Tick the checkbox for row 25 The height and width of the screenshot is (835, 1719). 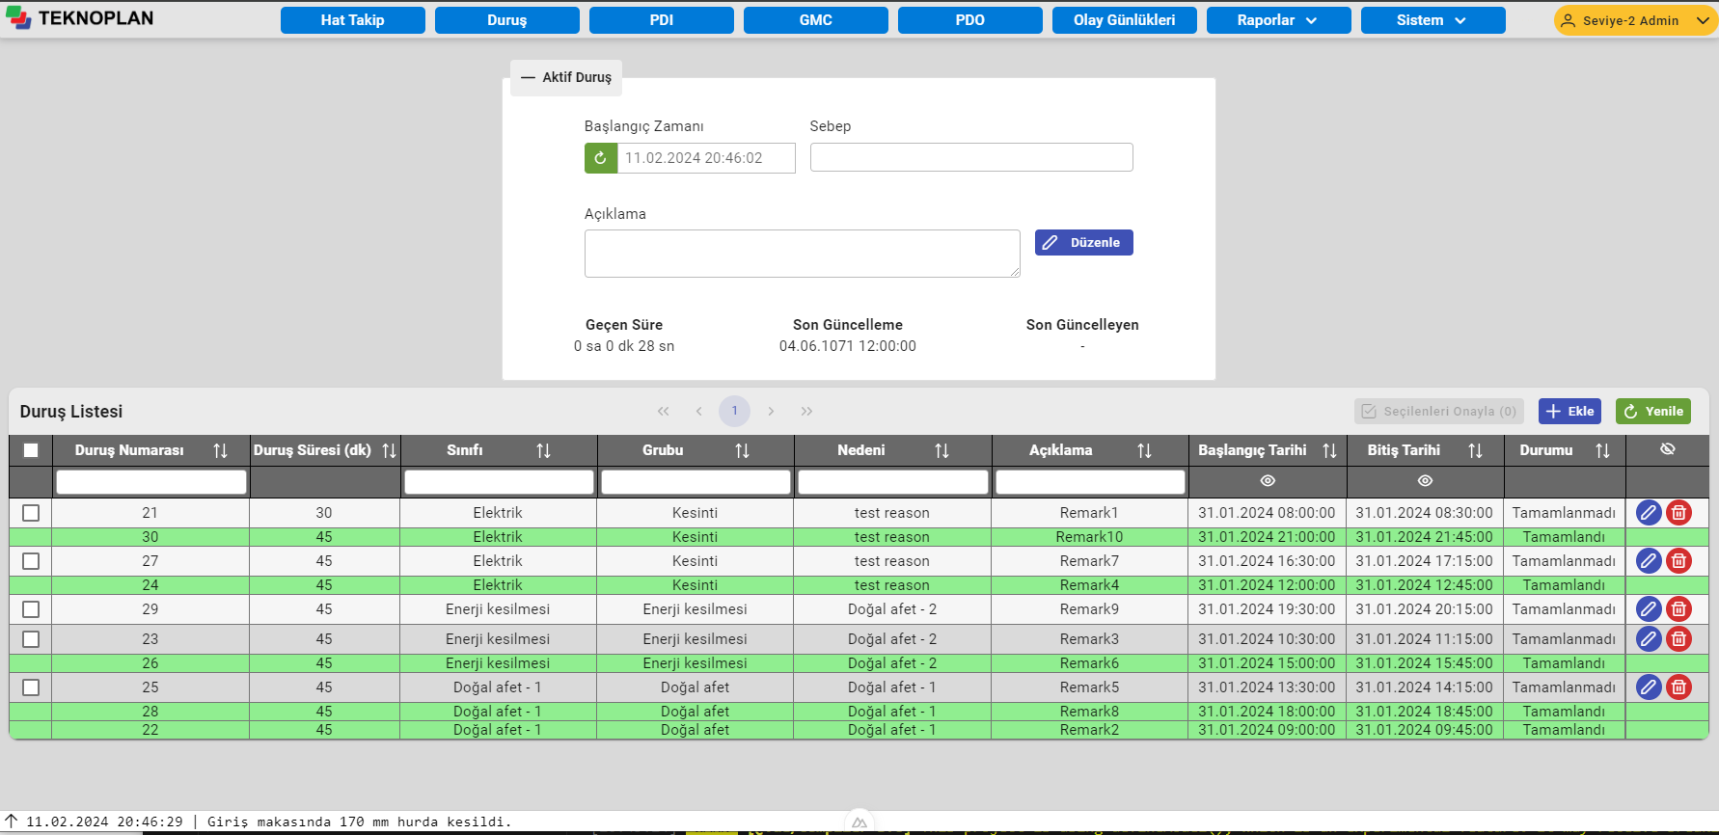(31, 687)
